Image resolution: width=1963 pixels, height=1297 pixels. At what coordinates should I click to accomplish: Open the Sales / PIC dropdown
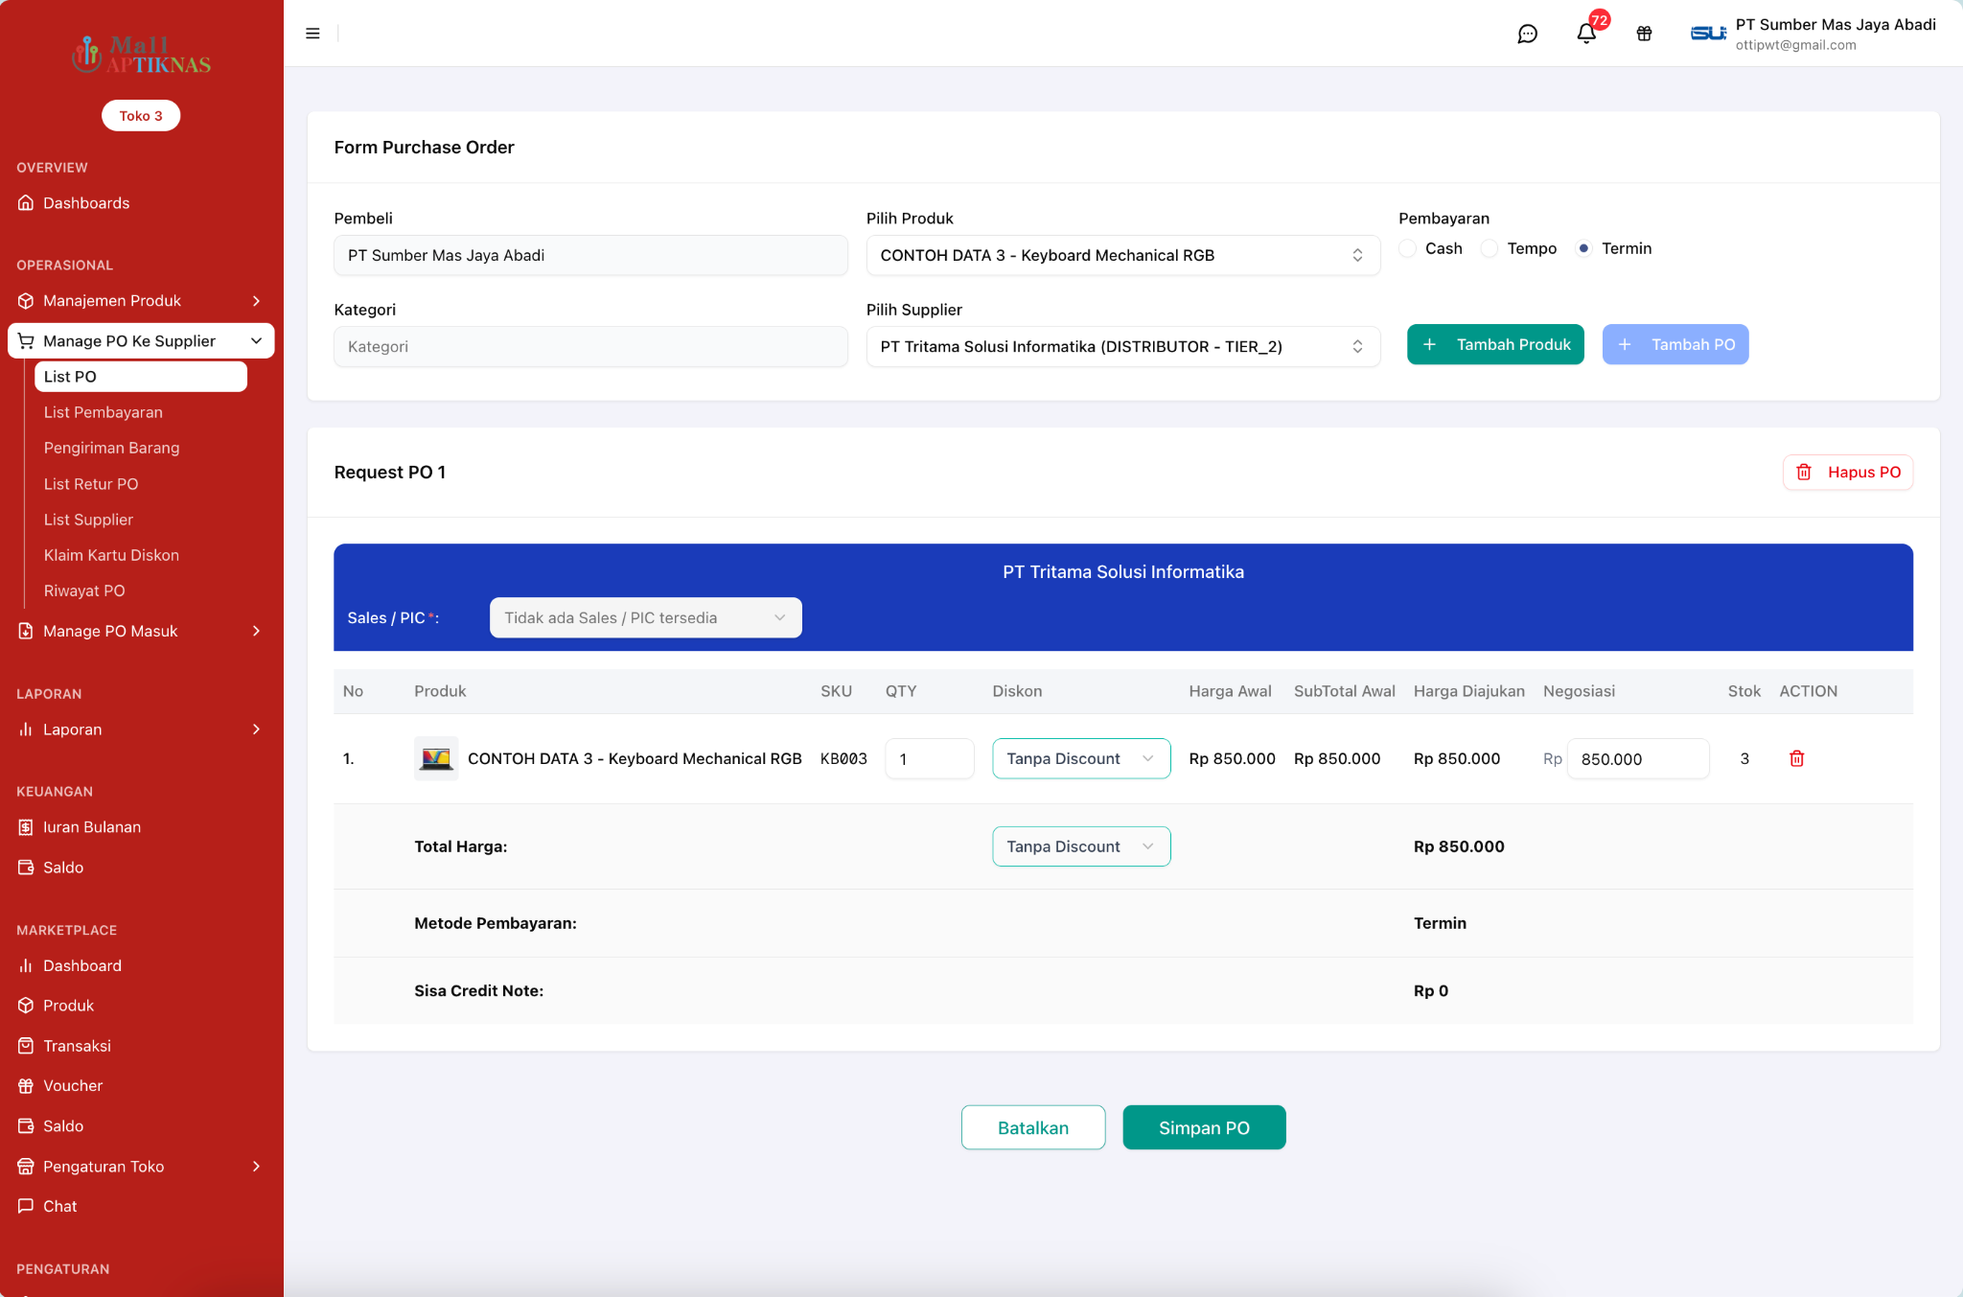(x=646, y=617)
